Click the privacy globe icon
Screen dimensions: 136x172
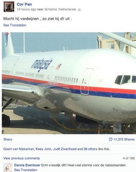click(x=79, y=10)
